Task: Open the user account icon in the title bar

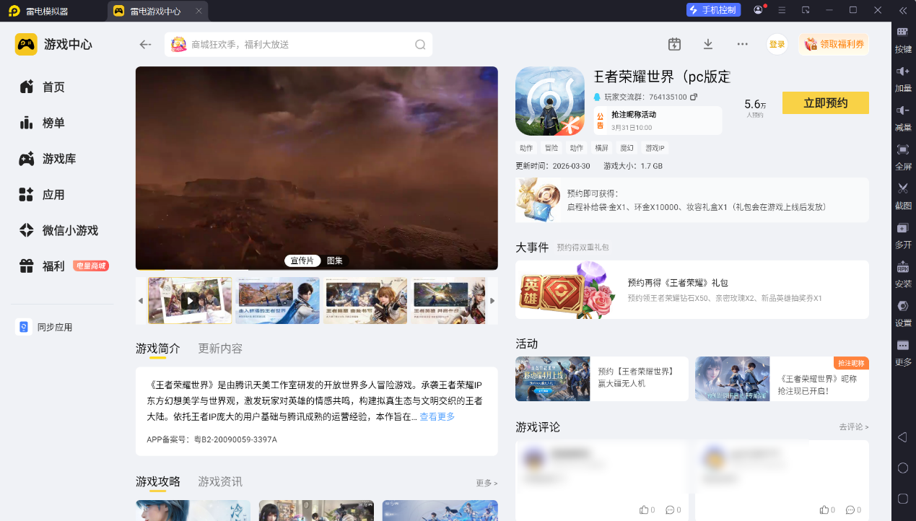Action: 758,10
